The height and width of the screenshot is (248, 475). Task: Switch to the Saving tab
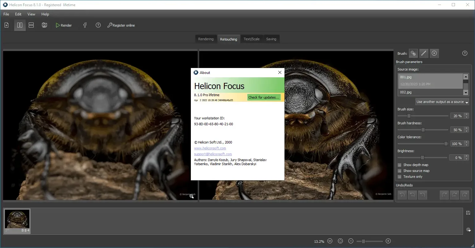pos(271,39)
